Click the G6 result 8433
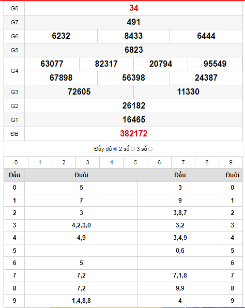The width and height of the screenshot is (245, 308). [x=133, y=36]
